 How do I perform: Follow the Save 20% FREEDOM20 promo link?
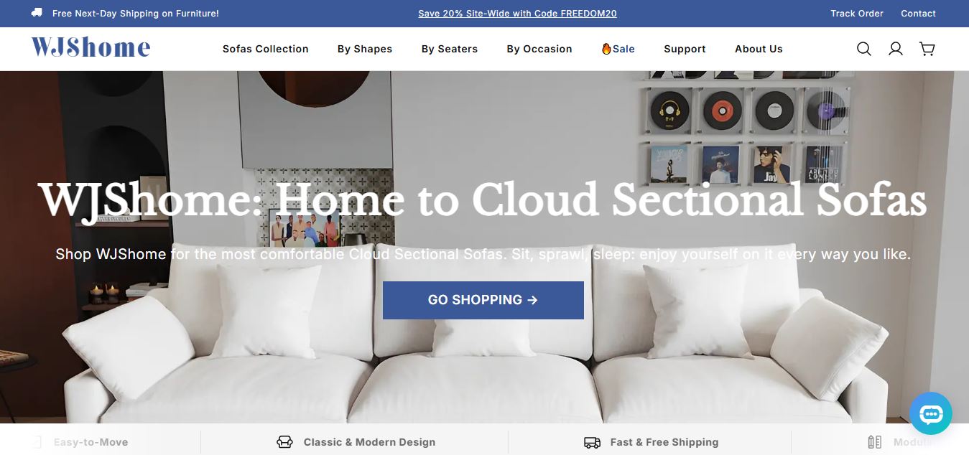tap(517, 13)
